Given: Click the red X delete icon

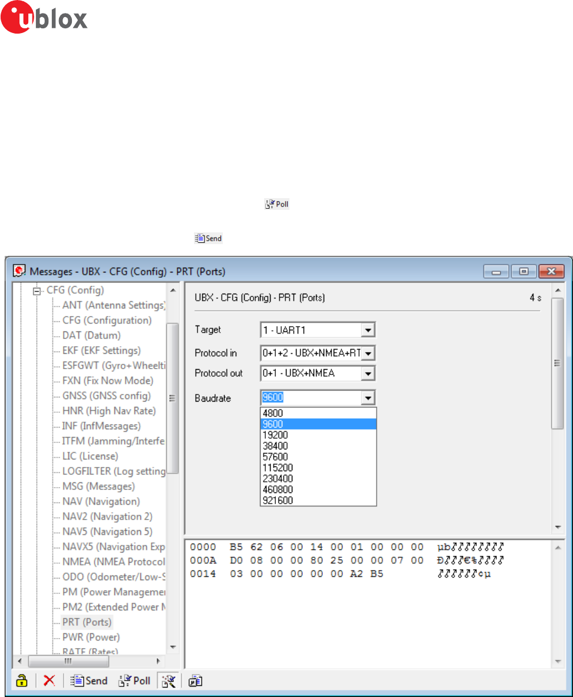Looking at the screenshot, I should 50,680.
